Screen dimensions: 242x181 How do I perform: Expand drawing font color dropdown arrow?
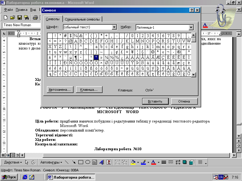(x=159, y=162)
